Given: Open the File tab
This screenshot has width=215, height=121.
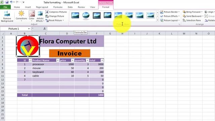Looking at the screenshot, I should tap(5, 7).
